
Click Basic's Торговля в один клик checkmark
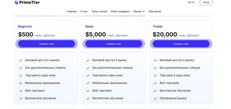coord(88,76)
